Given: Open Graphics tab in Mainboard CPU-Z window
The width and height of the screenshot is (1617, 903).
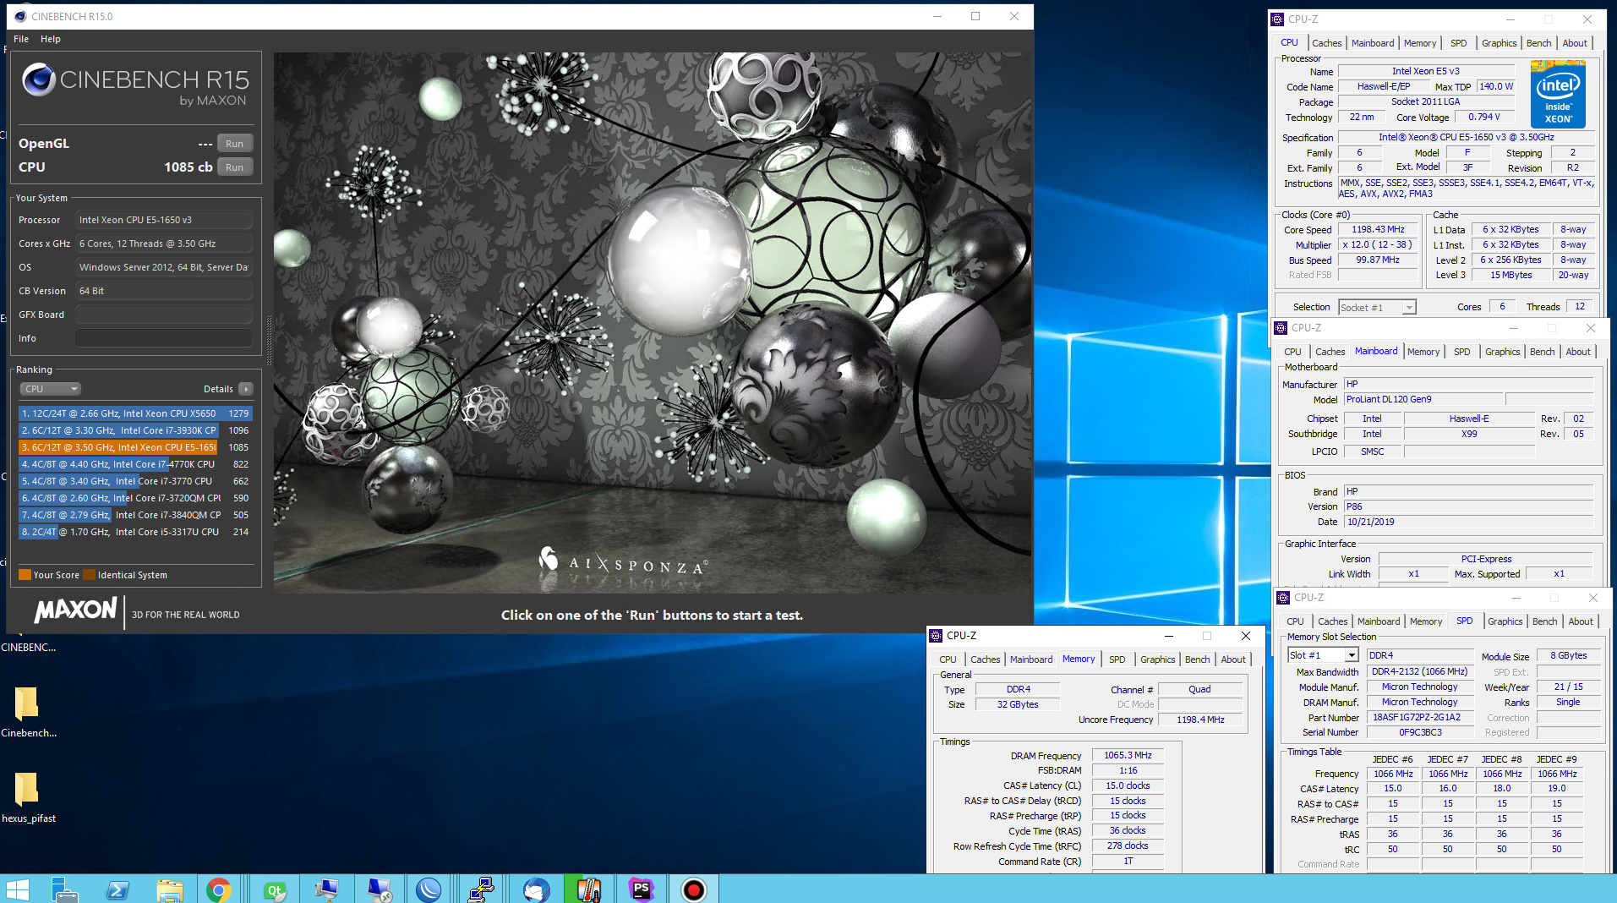Looking at the screenshot, I should [1502, 352].
